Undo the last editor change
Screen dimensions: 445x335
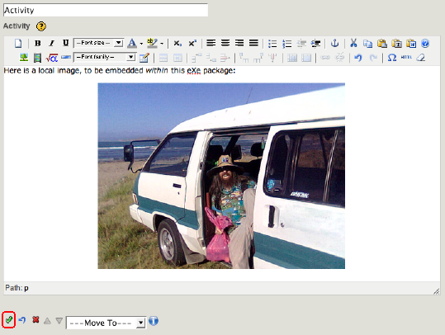click(x=358, y=58)
